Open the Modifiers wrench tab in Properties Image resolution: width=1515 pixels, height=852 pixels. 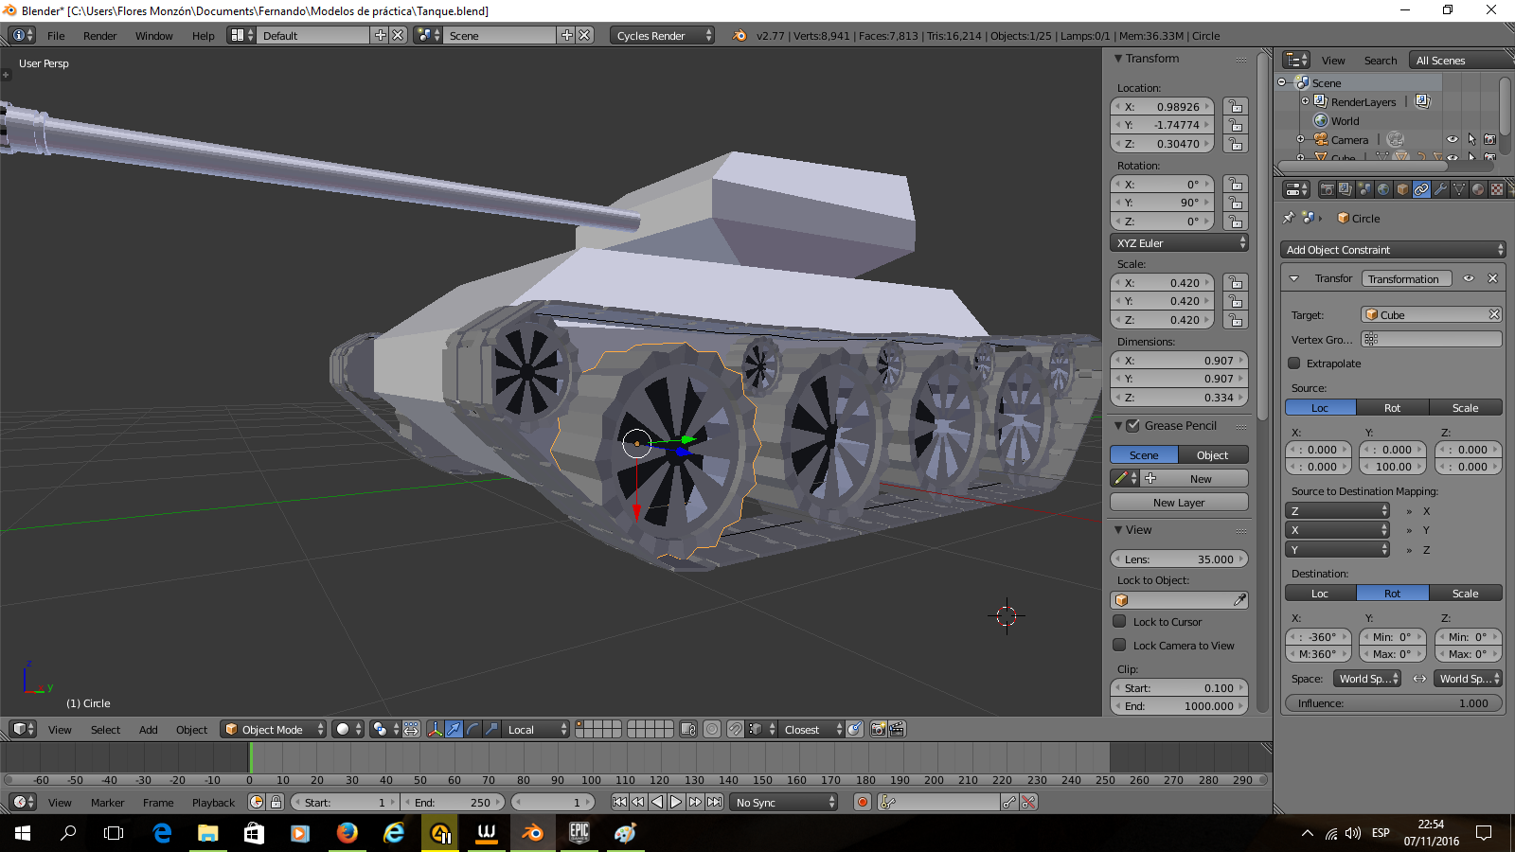[1440, 189]
